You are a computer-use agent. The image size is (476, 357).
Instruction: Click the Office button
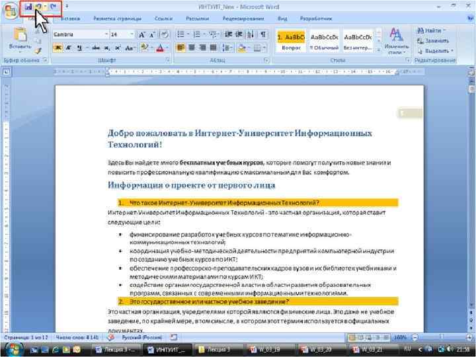[x=11, y=11]
